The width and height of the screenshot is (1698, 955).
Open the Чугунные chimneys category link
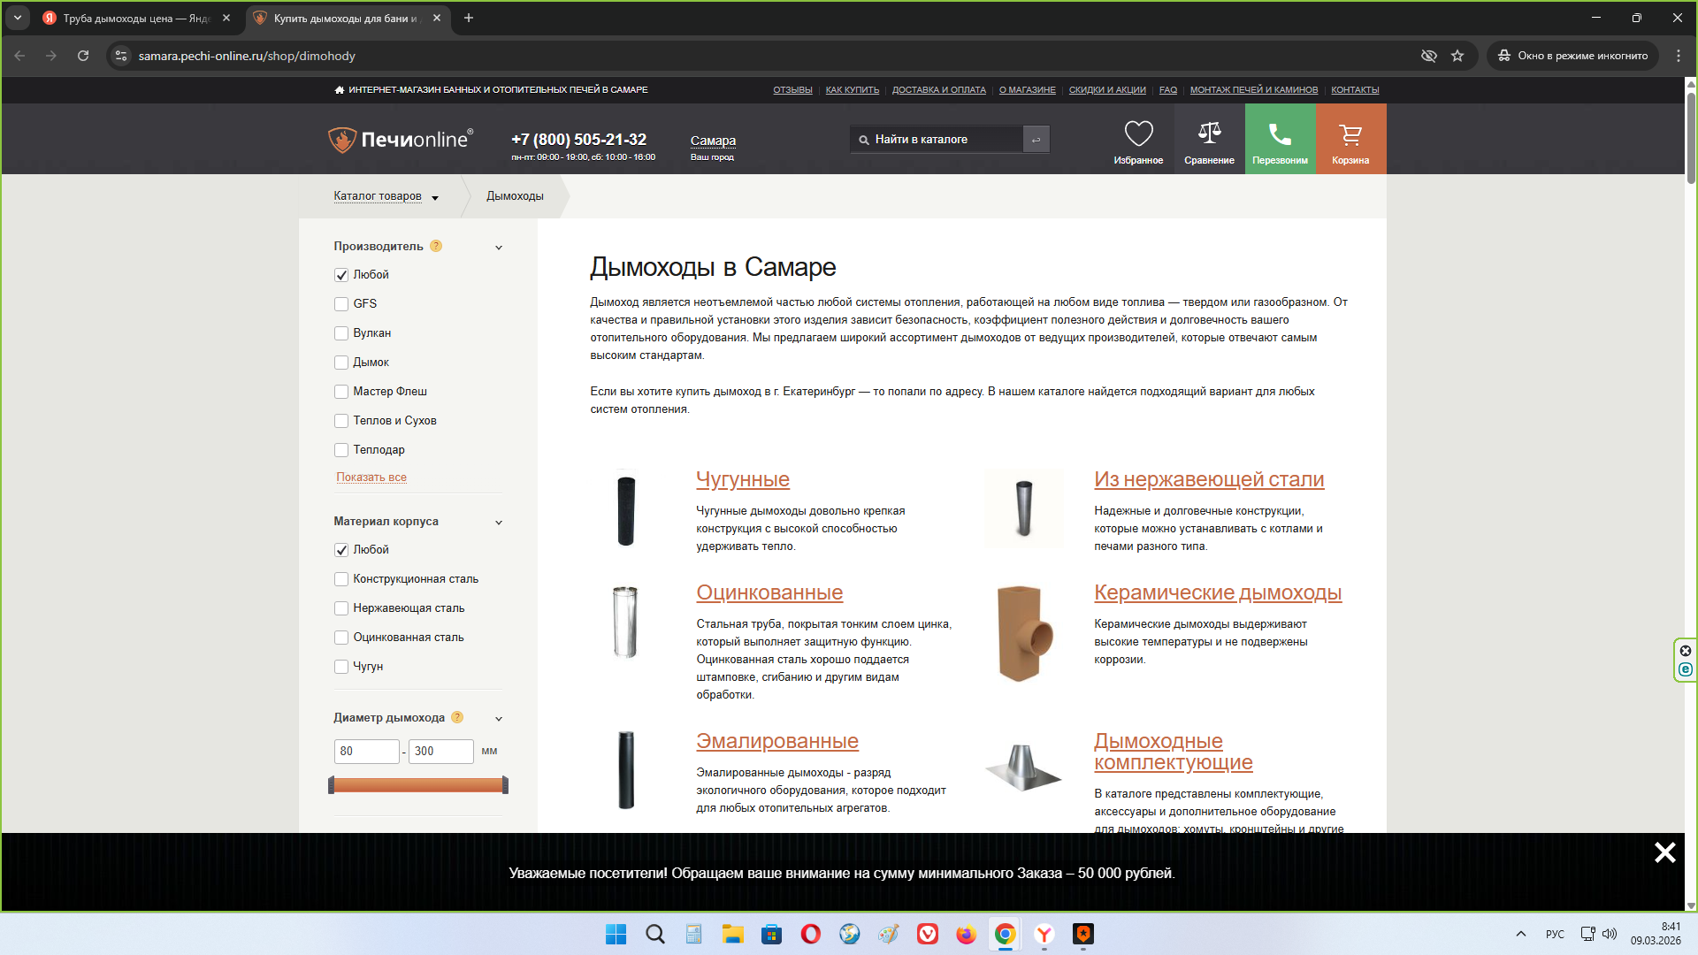click(742, 479)
